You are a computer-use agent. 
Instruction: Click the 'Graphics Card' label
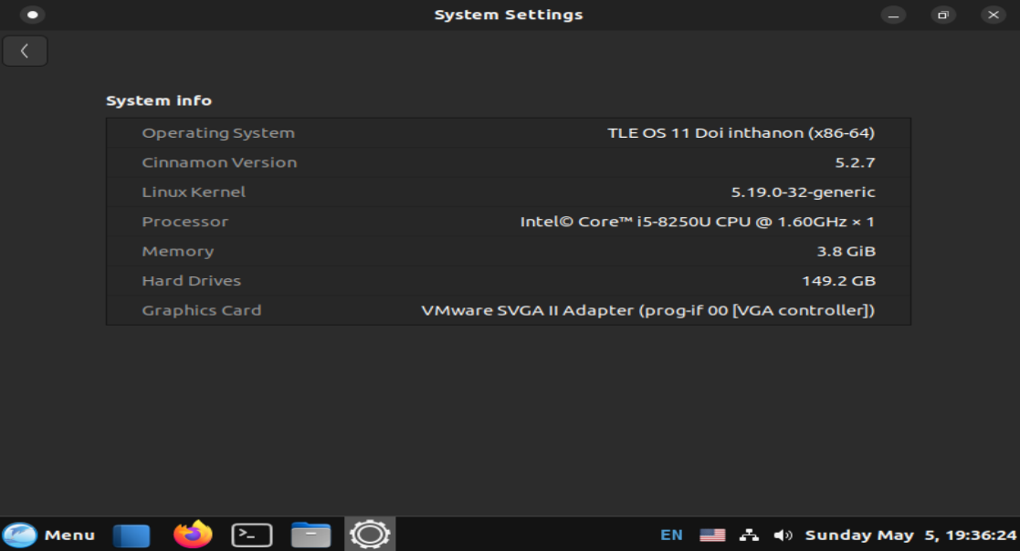(x=201, y=310)
